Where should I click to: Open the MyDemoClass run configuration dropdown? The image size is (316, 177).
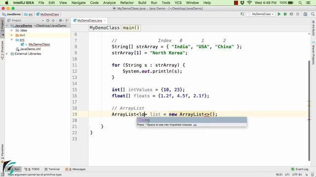pos(261,14)
